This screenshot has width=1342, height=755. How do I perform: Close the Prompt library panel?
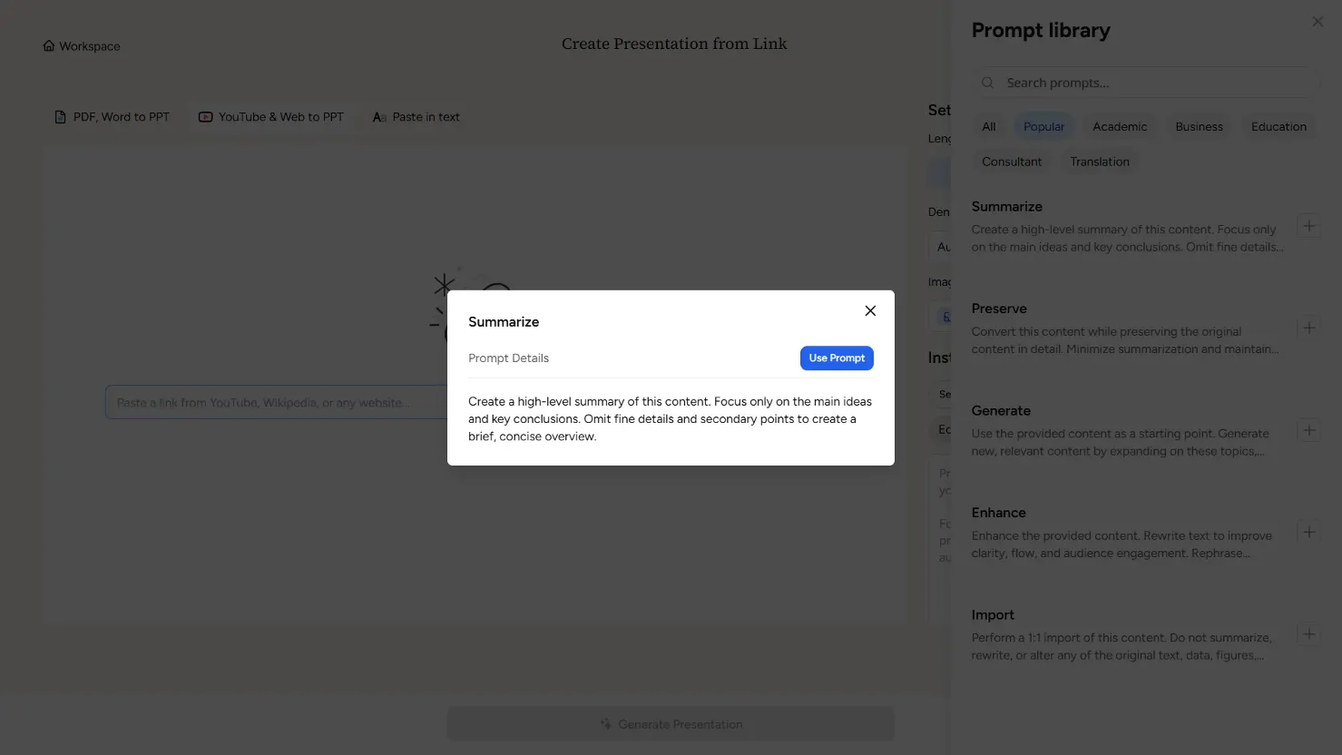tap(1318, 22)
